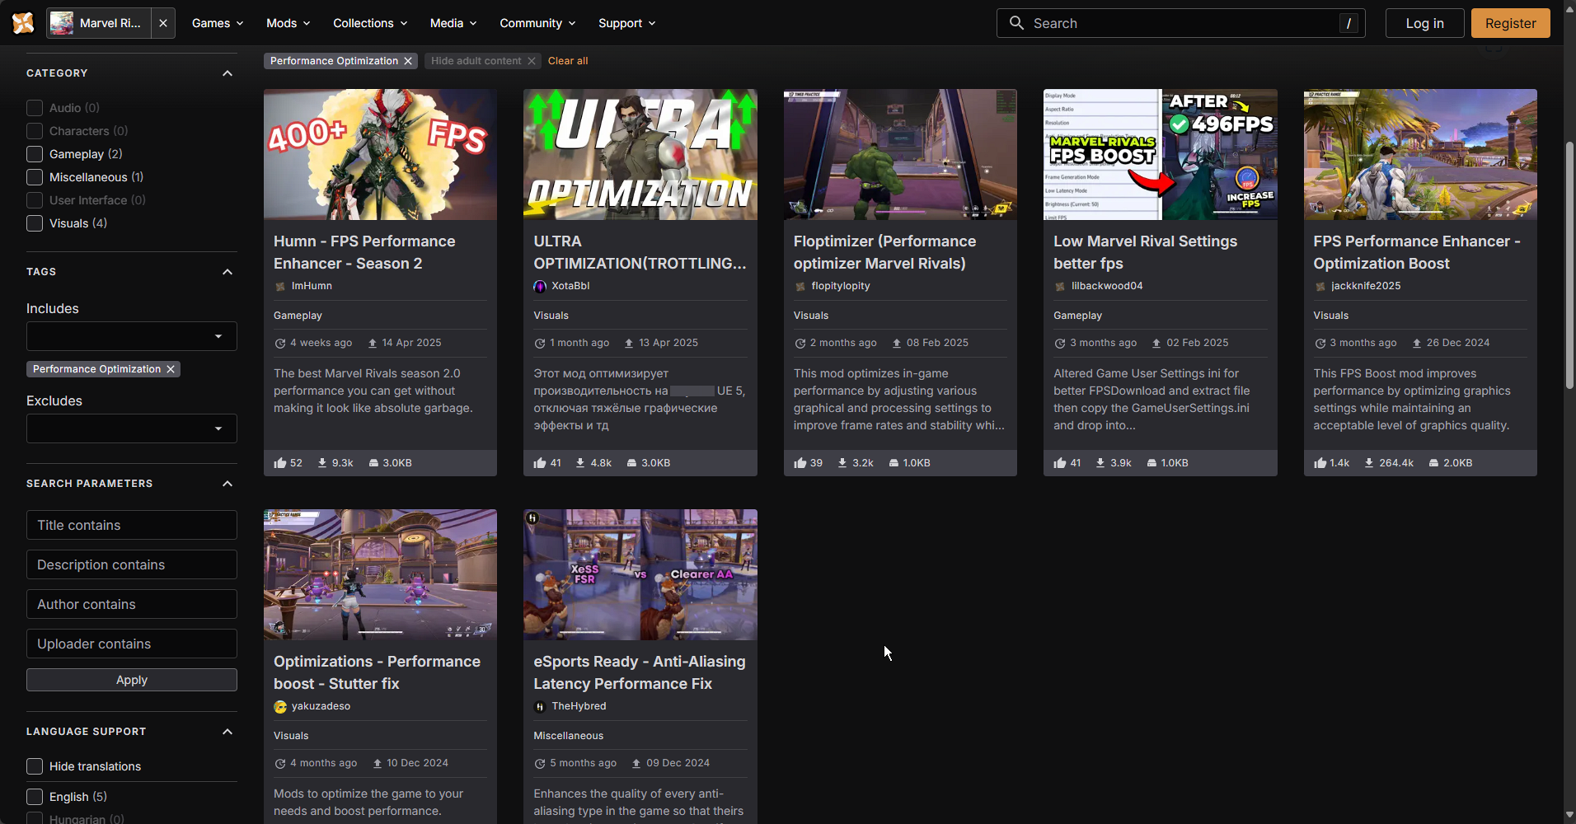Screen dimensions: 1576x824
Task: Enable Hide translations checkbox
Action: pos(35,766)
